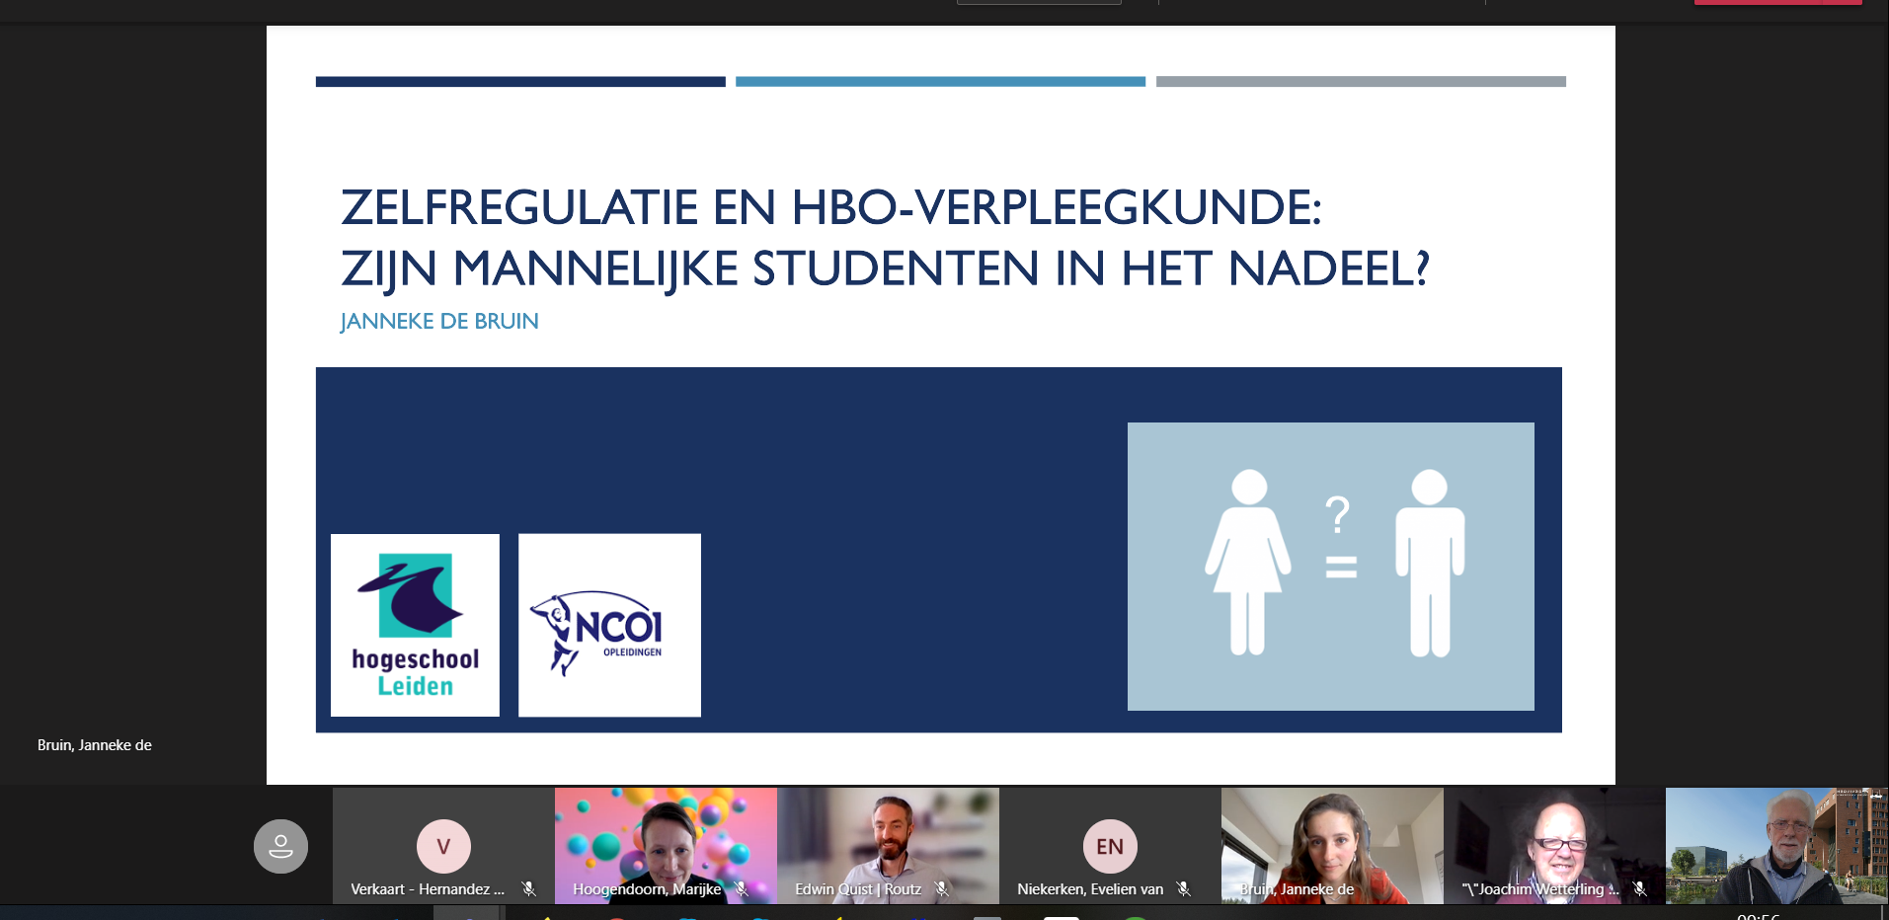Click the male figure pictogram on the slide
1889x920 pixels.
click(x=1430, y=563)
